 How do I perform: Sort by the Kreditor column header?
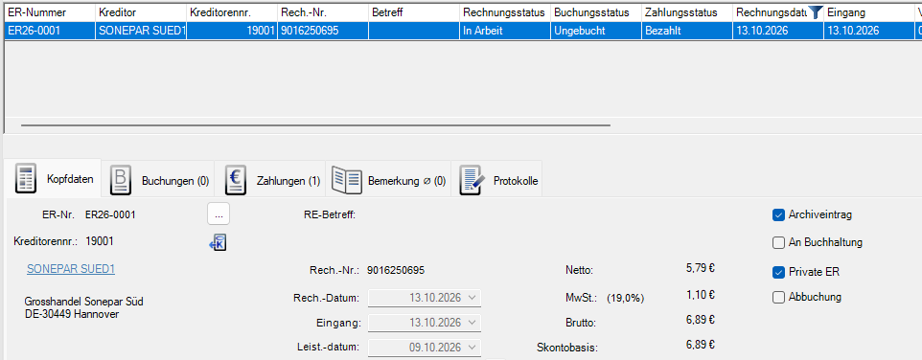click(x=141, y=12)
